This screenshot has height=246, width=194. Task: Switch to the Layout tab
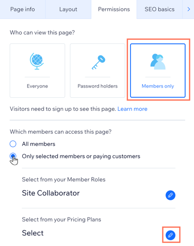68,9
